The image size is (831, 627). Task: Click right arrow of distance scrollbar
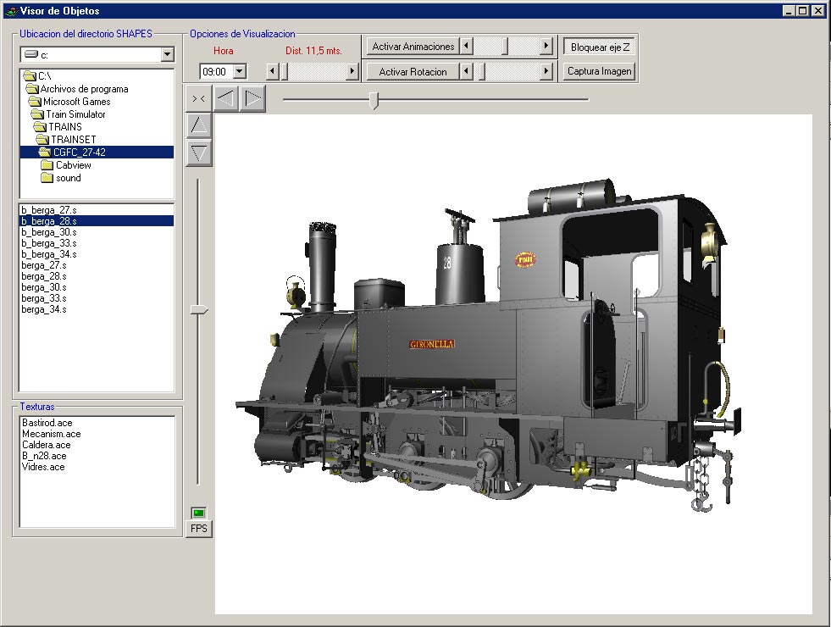352,72
